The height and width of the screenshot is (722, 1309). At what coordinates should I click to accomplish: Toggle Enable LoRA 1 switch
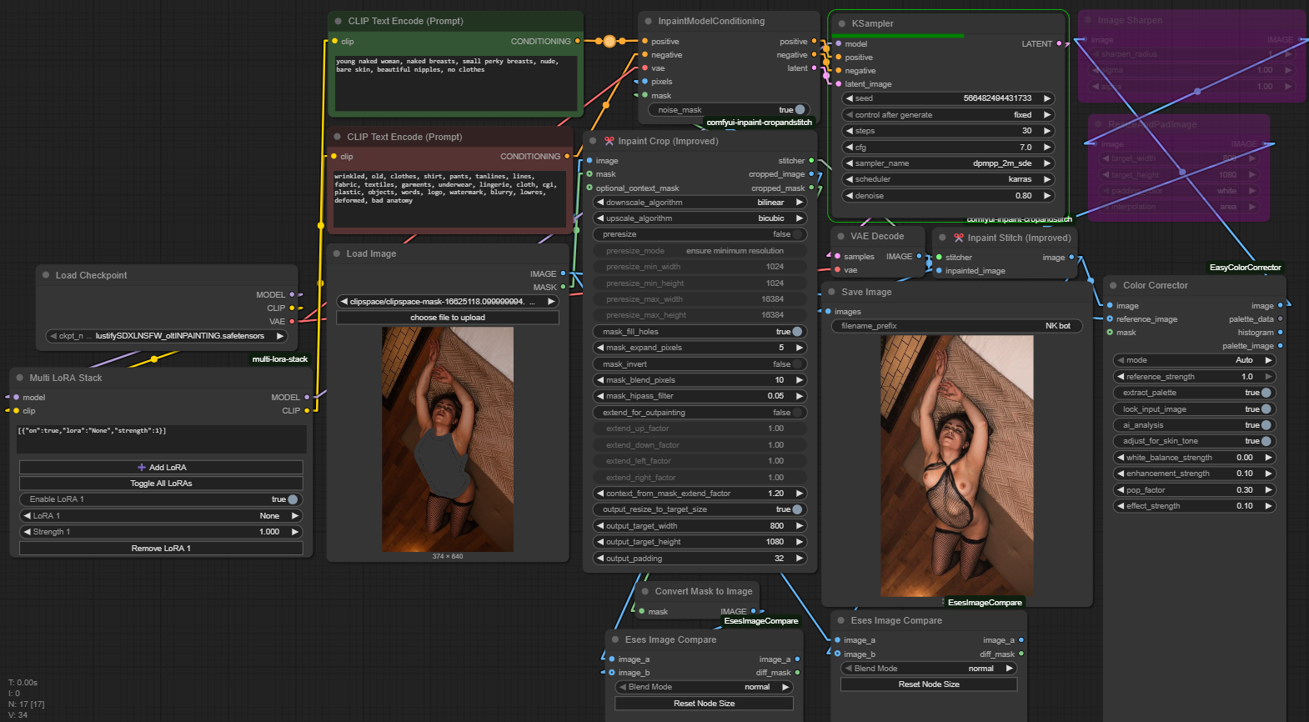click(292, 499)
